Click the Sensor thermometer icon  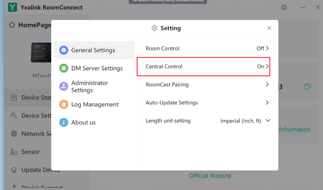pos(14,152)
